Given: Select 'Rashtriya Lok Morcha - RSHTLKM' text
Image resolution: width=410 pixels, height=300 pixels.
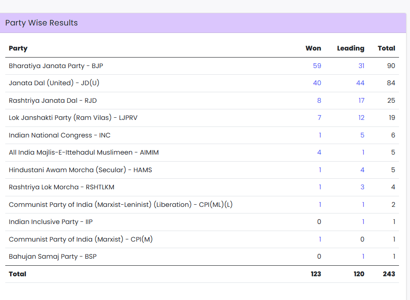Looking at the screenshot, I should (x=62, y=187).
